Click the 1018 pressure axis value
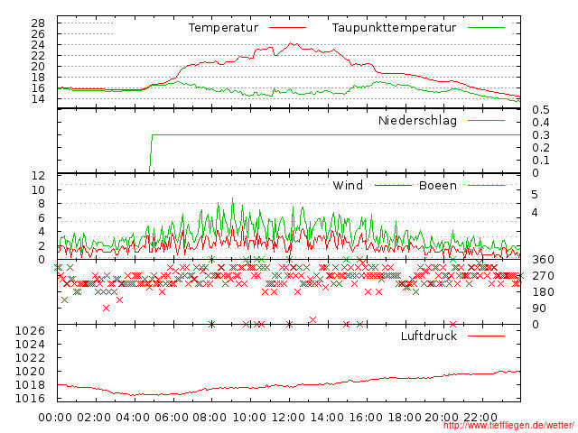 tap(30, 385)
